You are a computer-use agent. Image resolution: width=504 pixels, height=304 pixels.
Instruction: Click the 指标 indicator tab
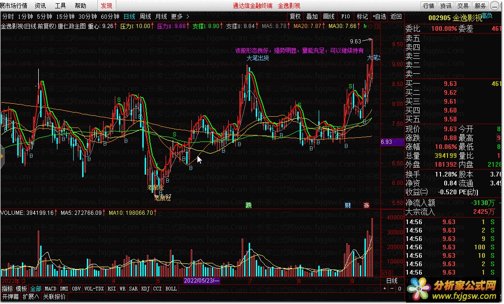(7, 289)
